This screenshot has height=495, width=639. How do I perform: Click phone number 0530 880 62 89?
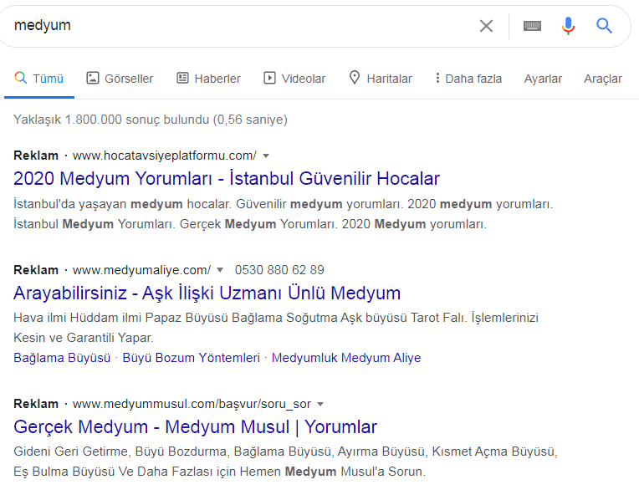tap(279, 270)
